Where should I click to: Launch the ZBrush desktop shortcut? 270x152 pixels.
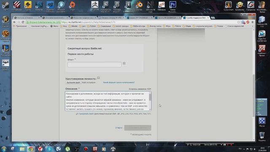(94, 6)
